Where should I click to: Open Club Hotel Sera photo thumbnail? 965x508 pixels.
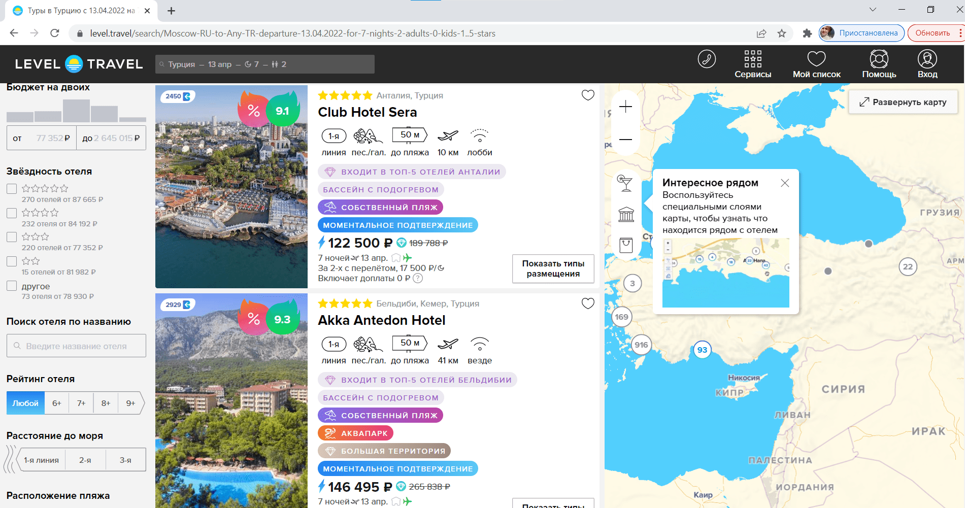pos(231,187)
